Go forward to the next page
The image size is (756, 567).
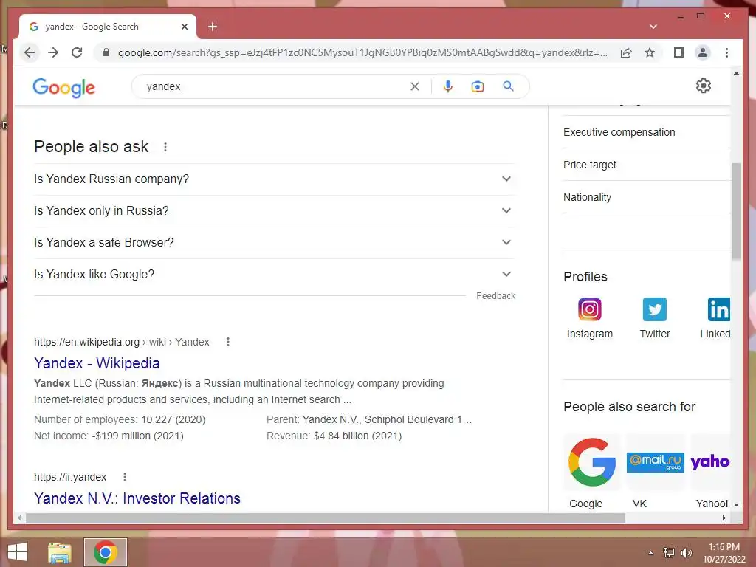(53, 52)
